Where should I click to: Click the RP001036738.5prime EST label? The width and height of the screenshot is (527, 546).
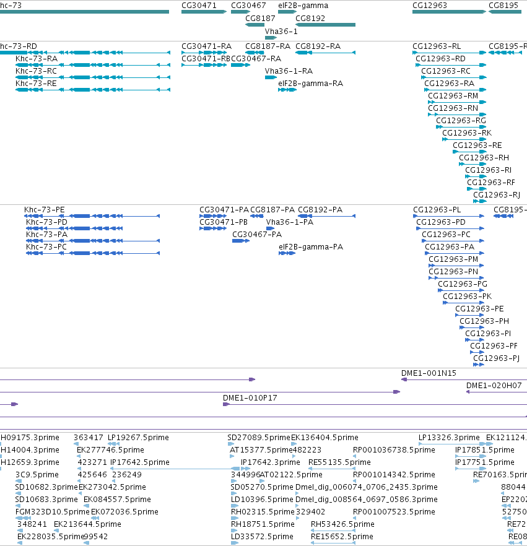pos(394,450)
